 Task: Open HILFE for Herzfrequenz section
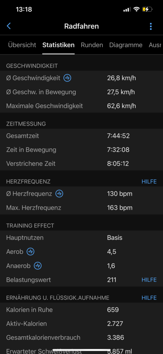pyautogui.click(x=149, y=181)
